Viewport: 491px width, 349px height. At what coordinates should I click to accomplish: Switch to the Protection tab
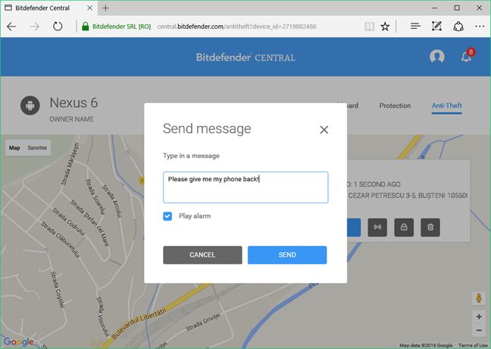pos(395,105)
